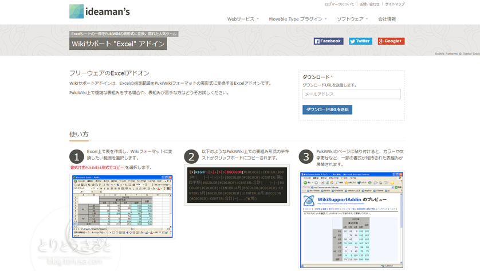Click the ideaman's logo

100,11
